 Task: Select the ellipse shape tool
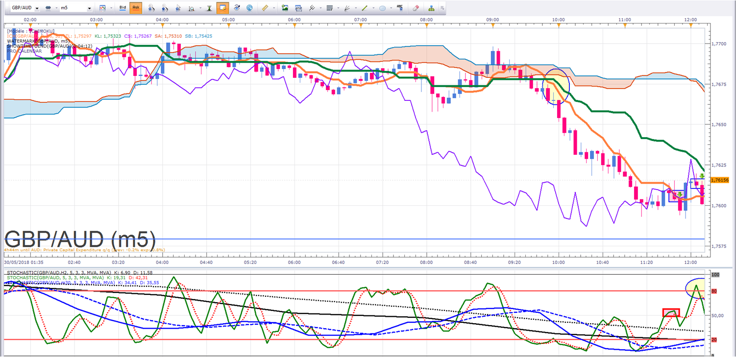(382, 8)
